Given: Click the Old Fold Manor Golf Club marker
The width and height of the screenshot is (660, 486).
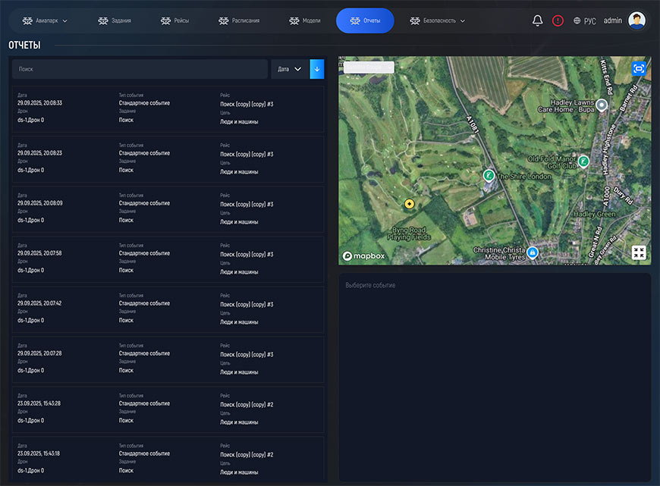Looking at the screenshot, I should pos(583,161).
